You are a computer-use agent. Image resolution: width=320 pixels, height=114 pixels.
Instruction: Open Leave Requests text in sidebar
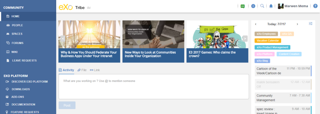click(24, 61)
